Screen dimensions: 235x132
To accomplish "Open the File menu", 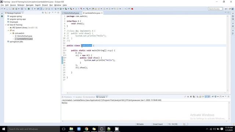I will [2, 5].
